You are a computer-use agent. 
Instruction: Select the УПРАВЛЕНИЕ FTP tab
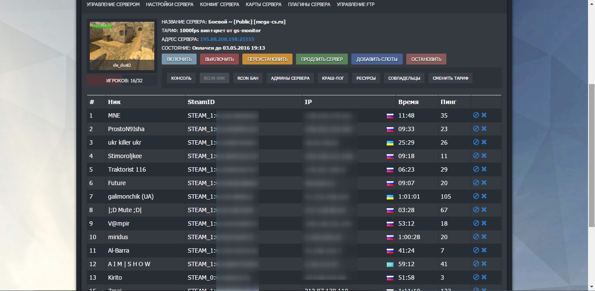356,4
